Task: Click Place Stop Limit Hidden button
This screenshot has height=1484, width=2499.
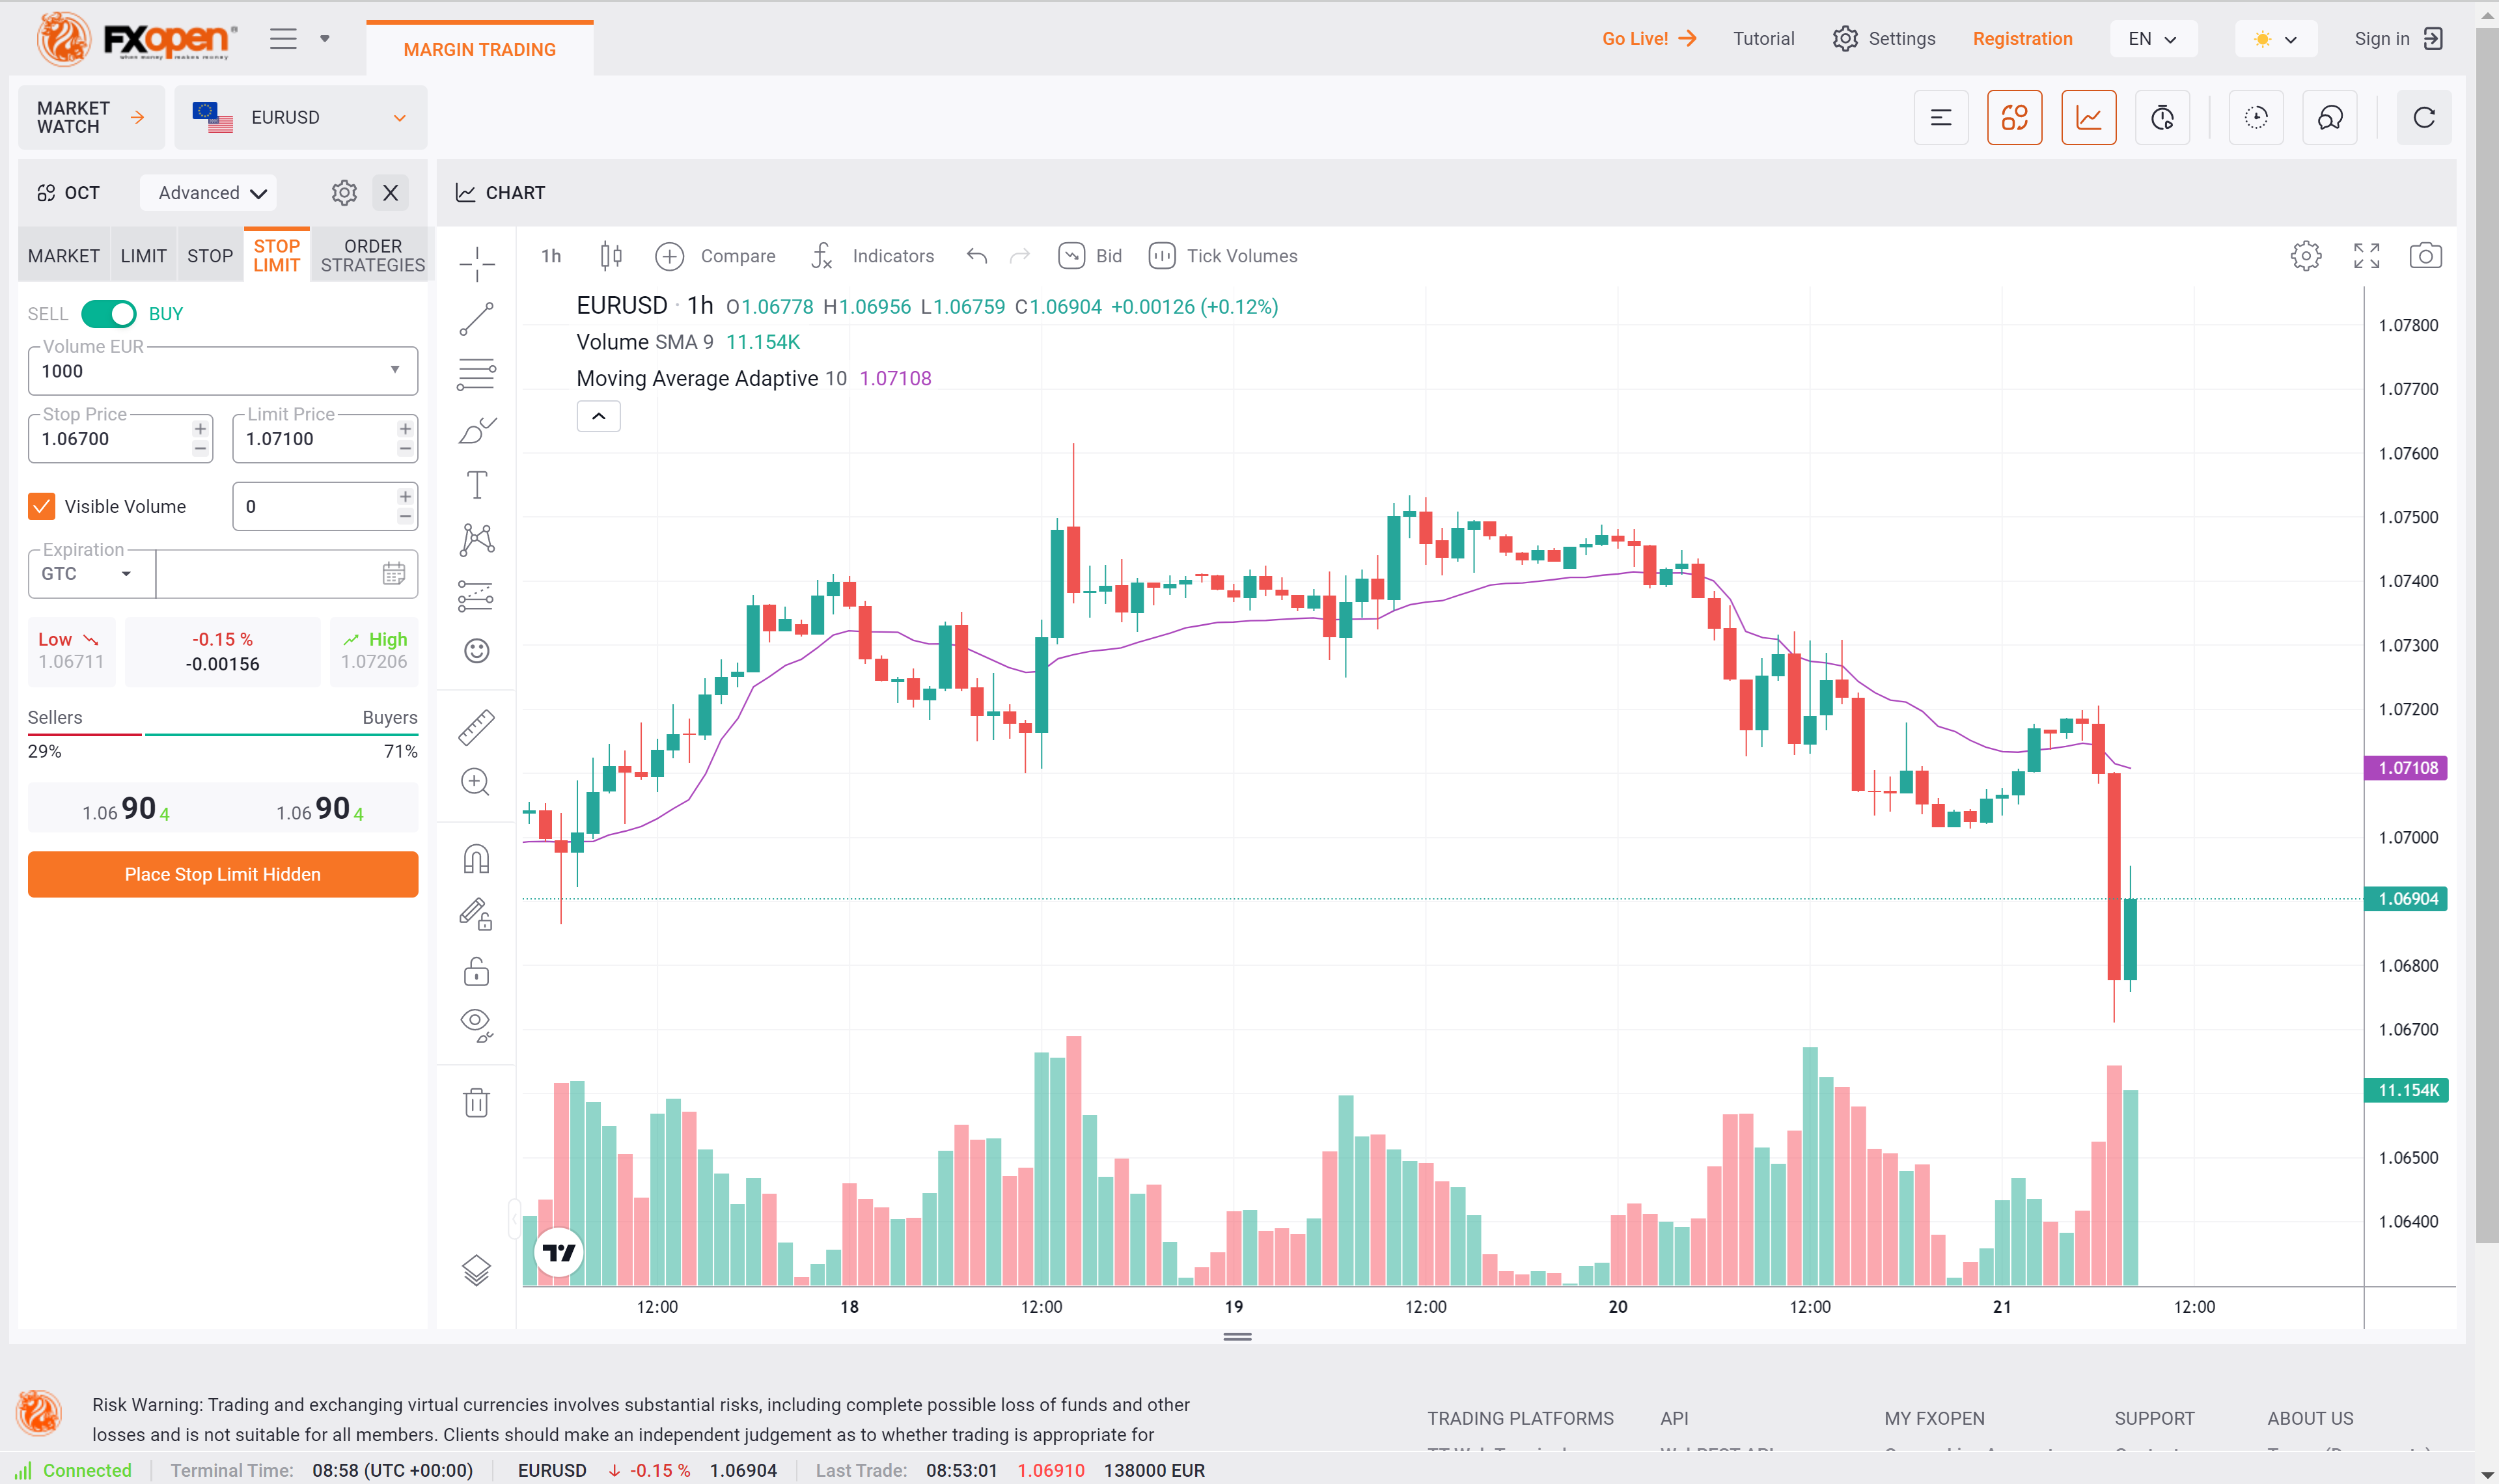Action: point(223,874)
